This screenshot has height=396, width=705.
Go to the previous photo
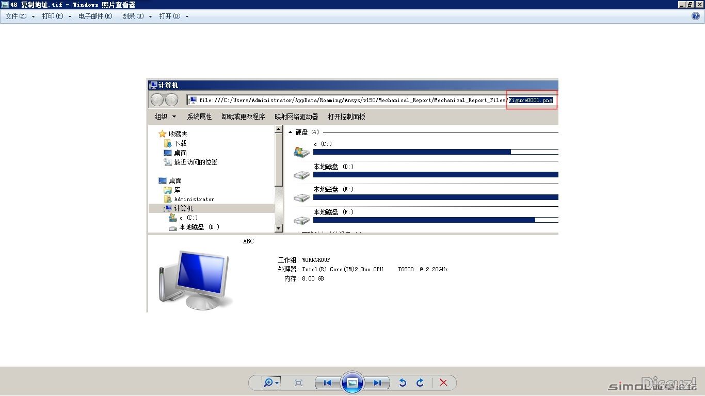tap(327, 383)
